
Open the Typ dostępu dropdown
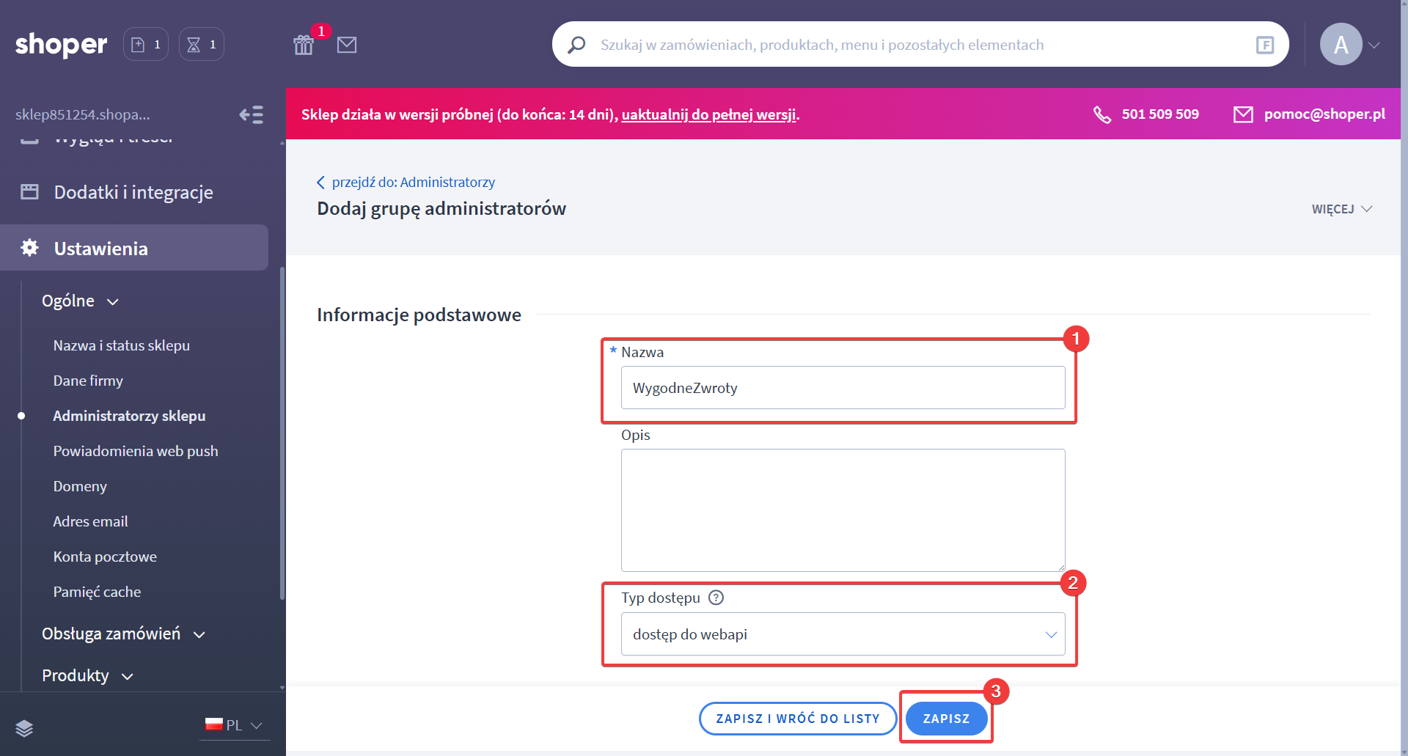pos(843,634)
